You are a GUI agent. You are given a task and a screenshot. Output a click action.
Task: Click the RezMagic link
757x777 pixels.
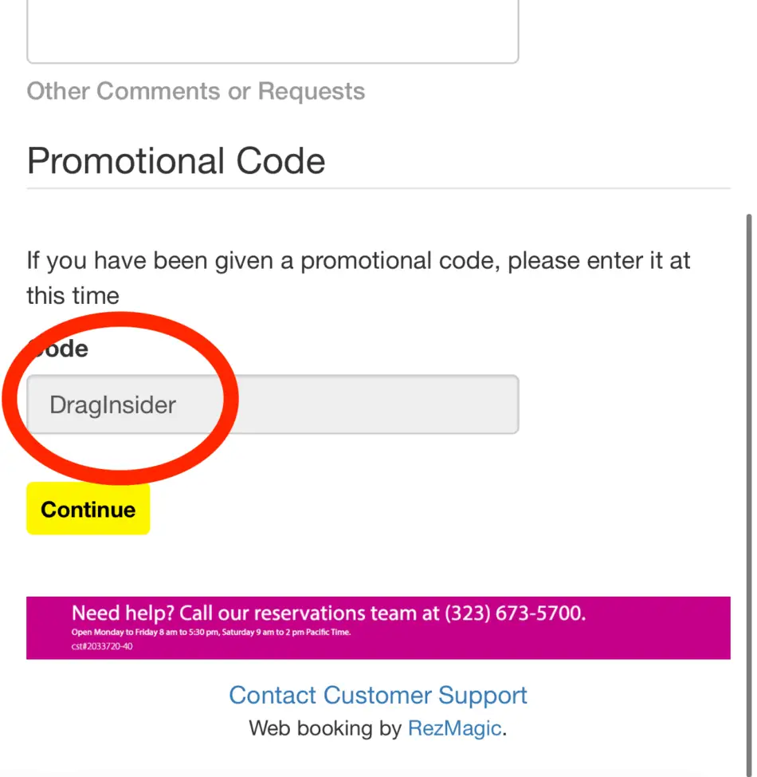point(453,728)
